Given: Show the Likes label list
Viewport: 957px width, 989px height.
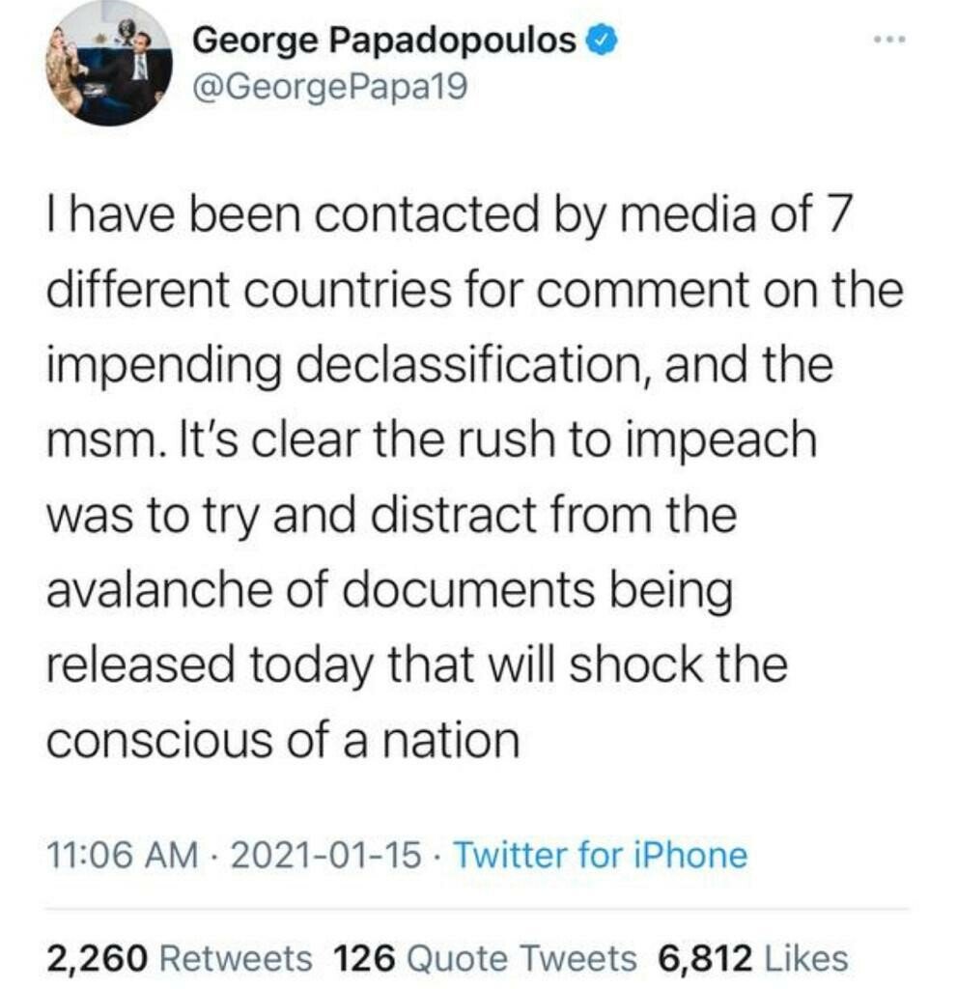Looking at the screenshot, I should (805, 958).
